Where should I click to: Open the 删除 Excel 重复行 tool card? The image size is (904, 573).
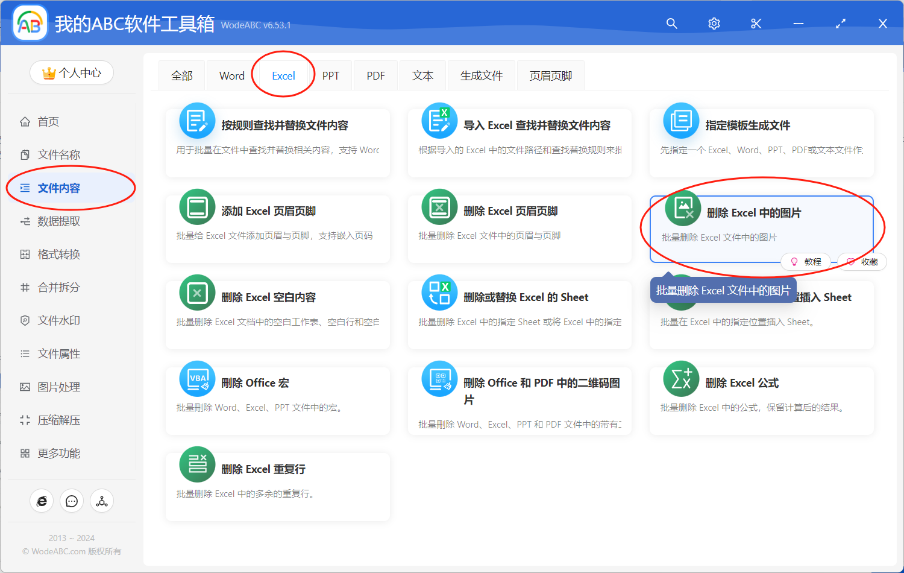(x=277, y=486)
